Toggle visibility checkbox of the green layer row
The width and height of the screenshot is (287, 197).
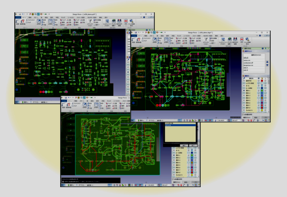(258, 90)
